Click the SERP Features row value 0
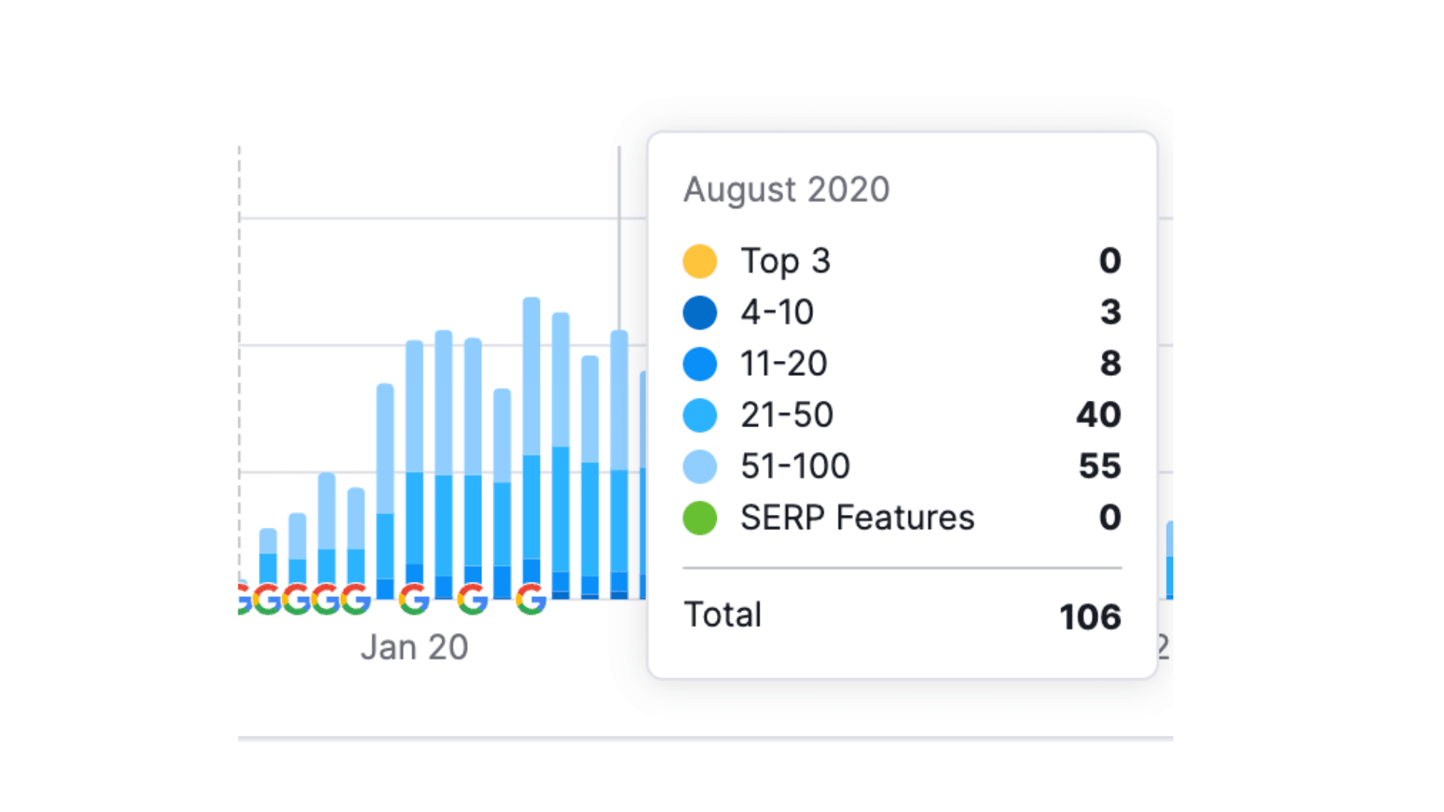Viewport: 1444px width, 812px height. [1110, 518]
